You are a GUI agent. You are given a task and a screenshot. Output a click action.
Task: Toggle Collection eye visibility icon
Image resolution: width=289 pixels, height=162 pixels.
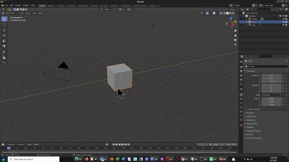click(283, 16)
